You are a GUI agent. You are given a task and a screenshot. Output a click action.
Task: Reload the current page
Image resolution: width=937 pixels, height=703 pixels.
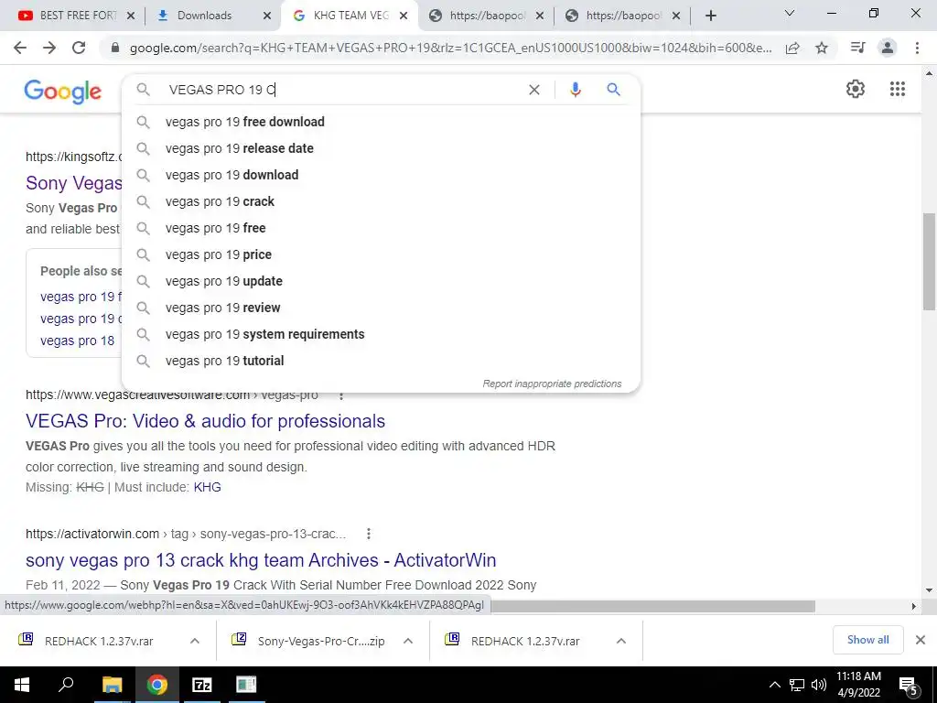click(79, 48)
